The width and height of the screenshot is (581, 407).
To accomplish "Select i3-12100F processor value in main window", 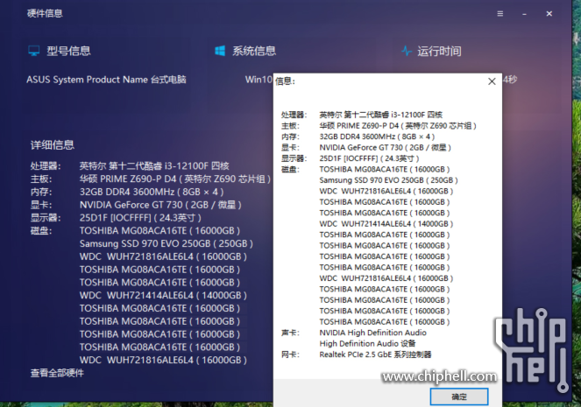I will (x=154, y=165).
